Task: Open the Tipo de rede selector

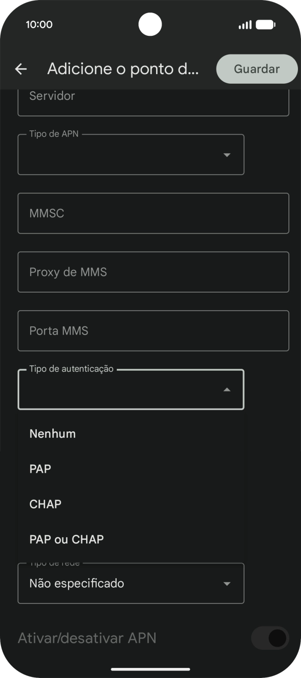Action: tap(131, 583)
